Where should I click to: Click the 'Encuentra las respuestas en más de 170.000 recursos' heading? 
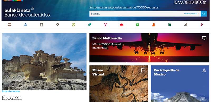[x=124, y=7]
